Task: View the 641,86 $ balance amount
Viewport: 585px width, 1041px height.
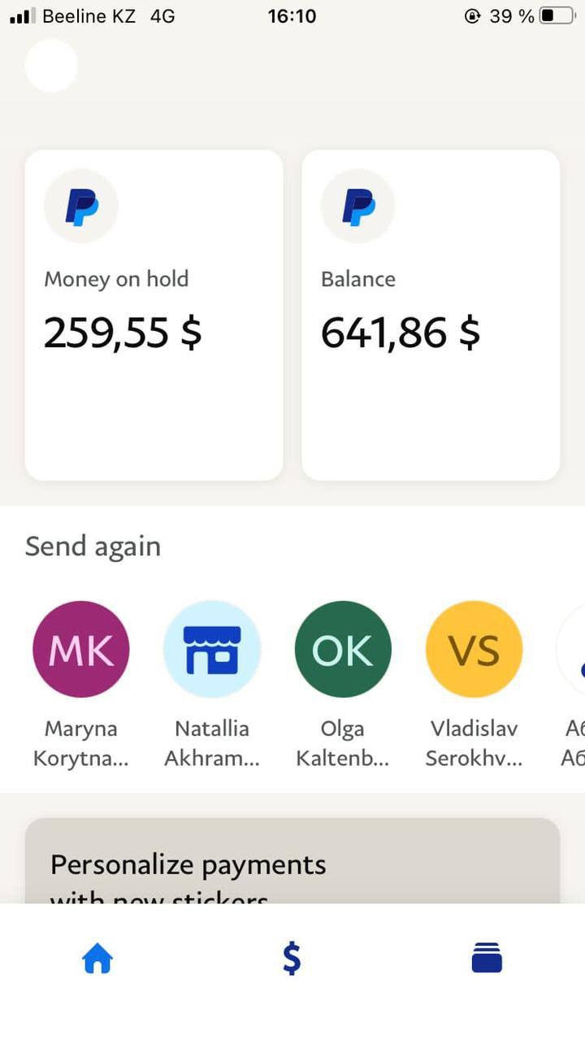Action: tap(401, 333)
